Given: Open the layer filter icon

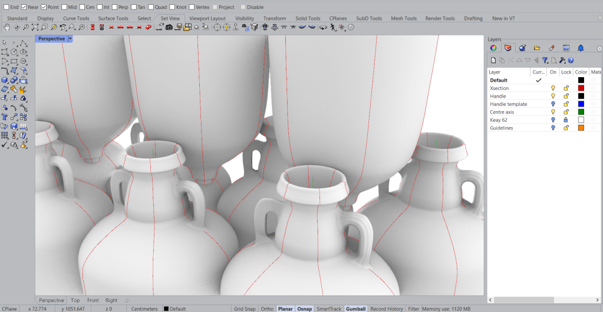Looking at the screenshot, I should 545,60.
